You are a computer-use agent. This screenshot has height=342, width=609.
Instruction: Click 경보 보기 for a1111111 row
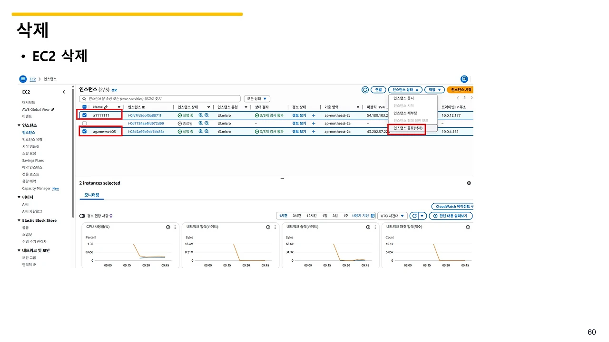click(299, 115)
